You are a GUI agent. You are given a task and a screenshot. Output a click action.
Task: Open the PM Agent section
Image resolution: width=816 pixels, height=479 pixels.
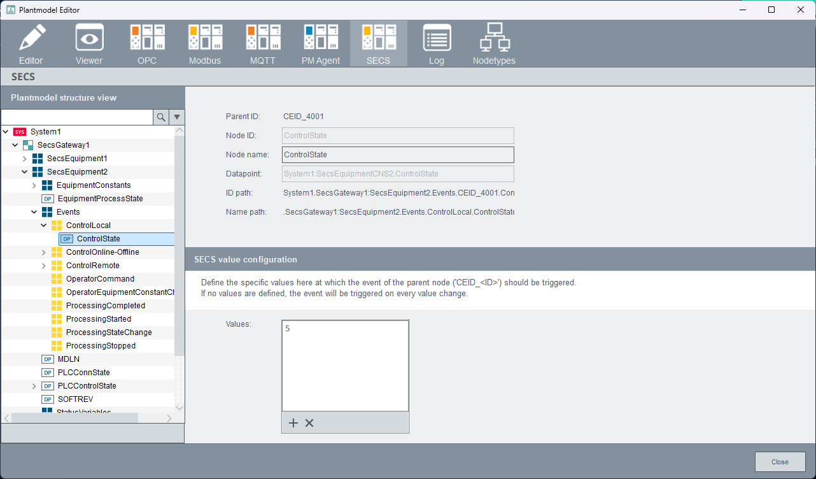coord(321,44)
